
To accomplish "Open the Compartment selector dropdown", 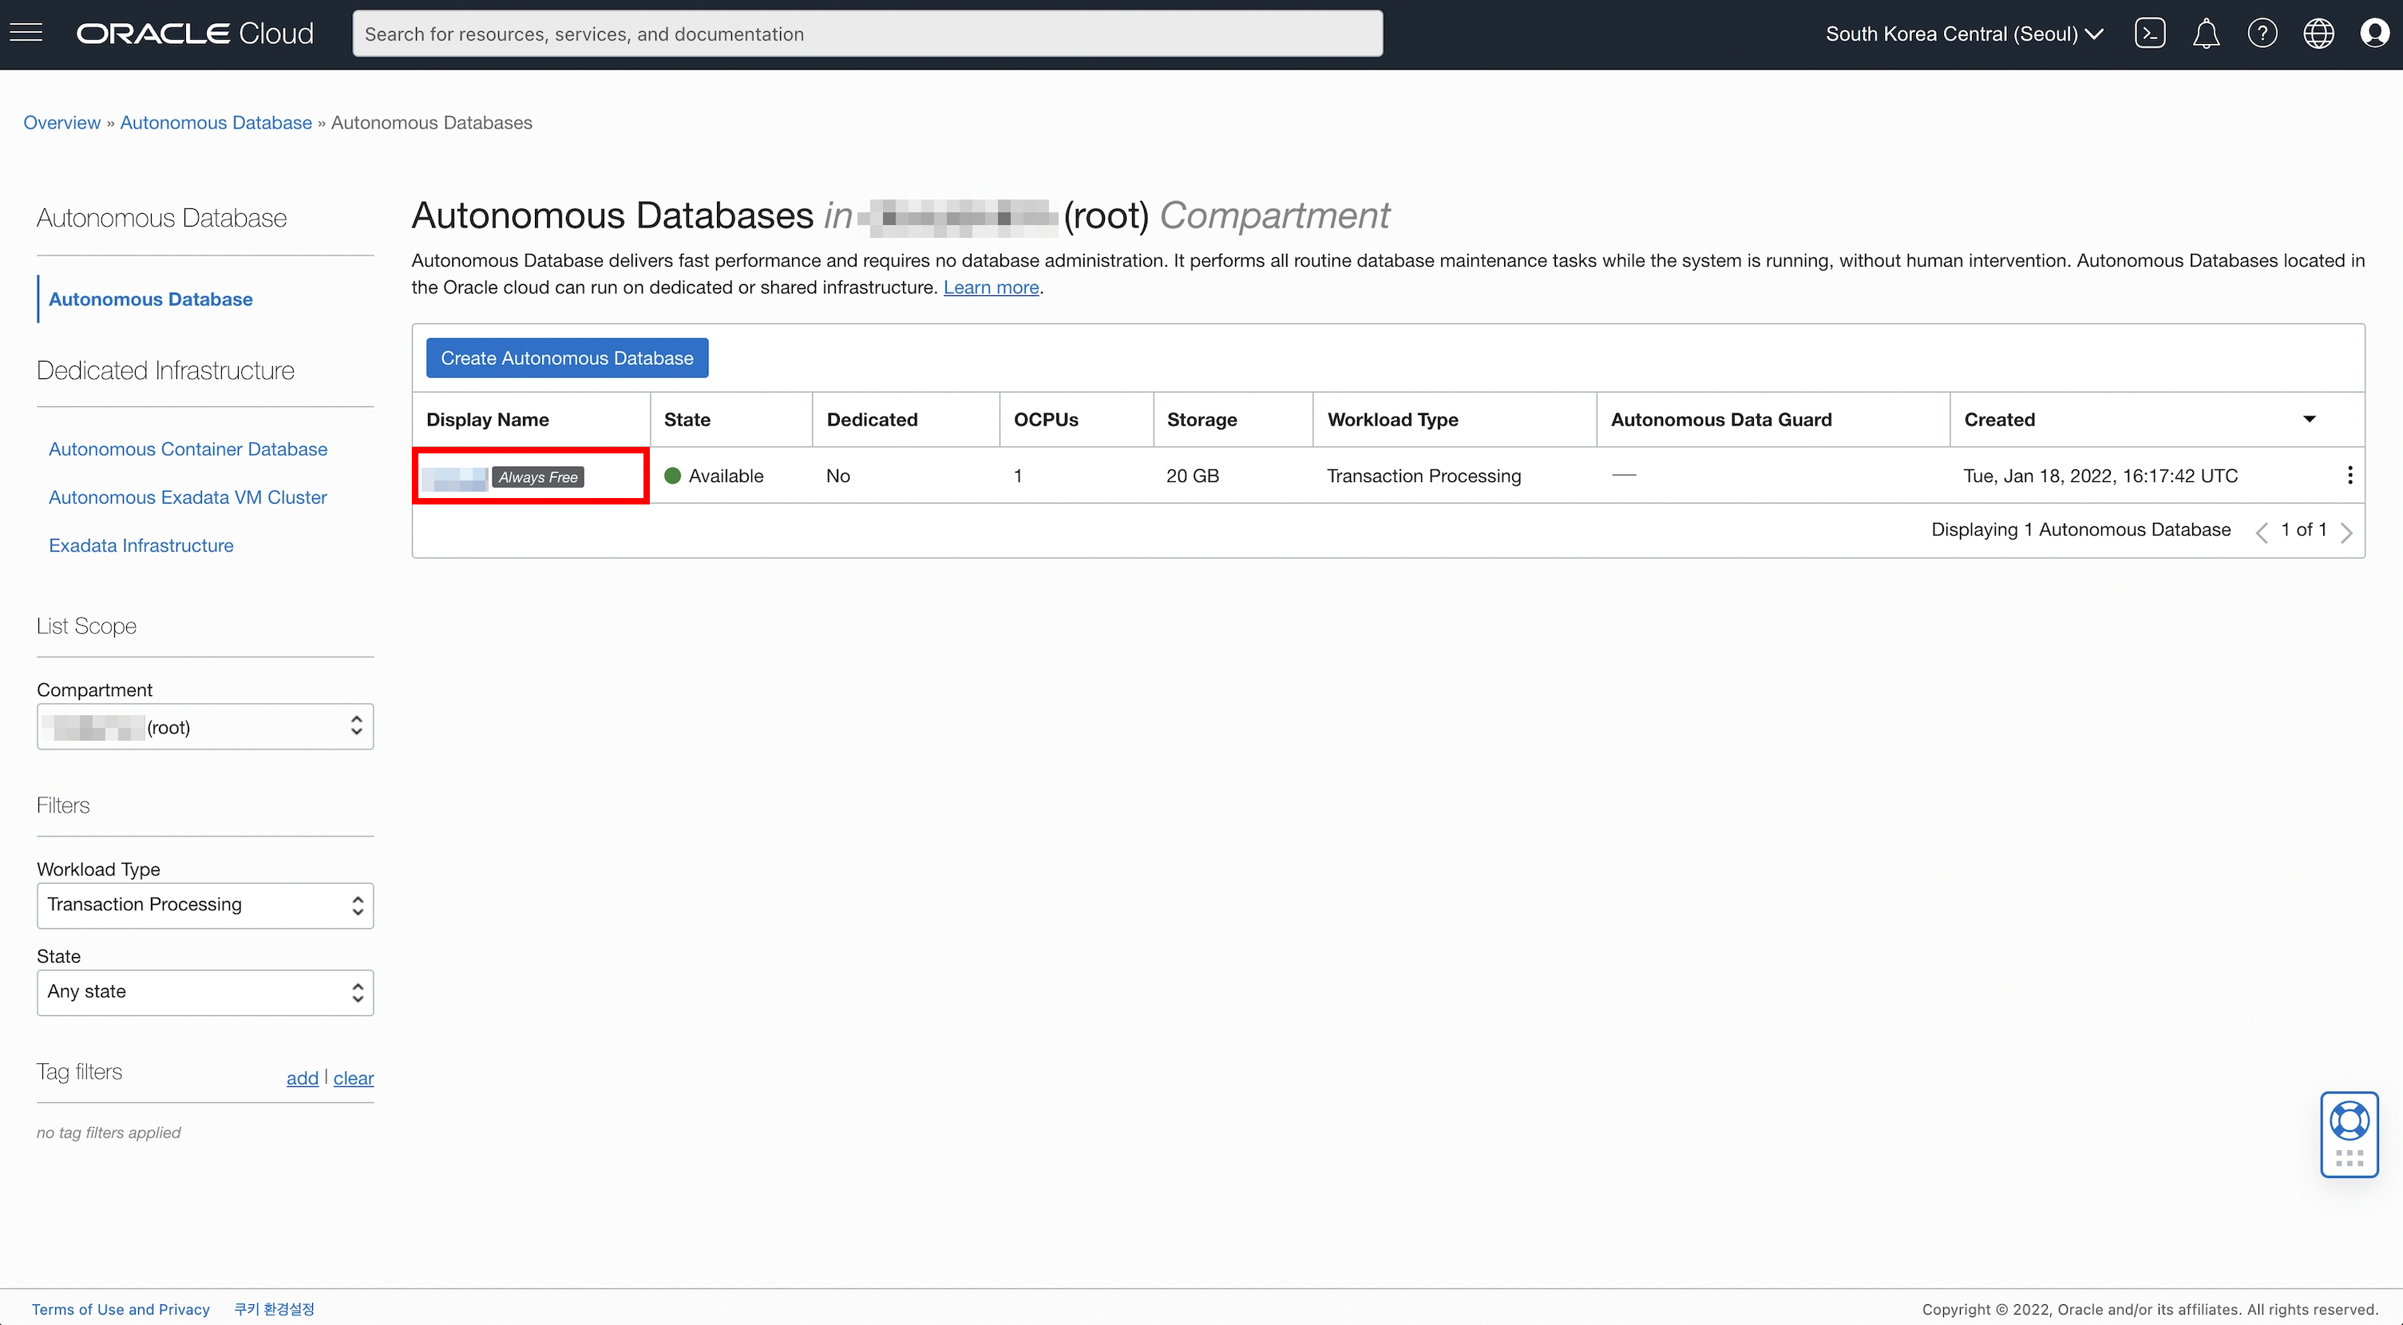I will pos(204,726).
